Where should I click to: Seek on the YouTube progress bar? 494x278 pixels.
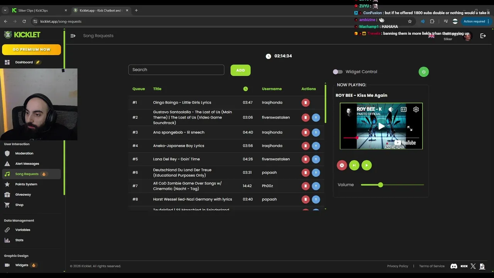click(x=381, y=137)
